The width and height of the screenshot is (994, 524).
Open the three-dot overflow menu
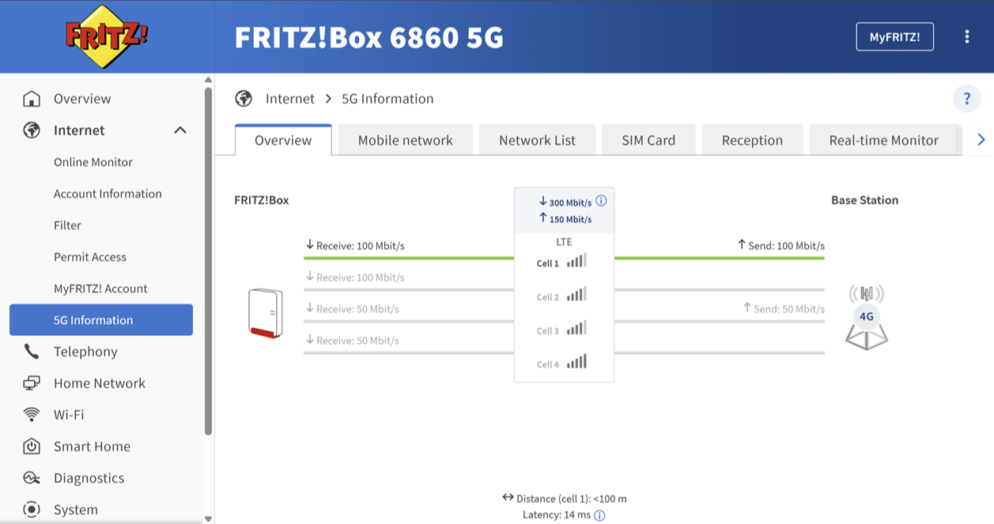pos(966,36)
